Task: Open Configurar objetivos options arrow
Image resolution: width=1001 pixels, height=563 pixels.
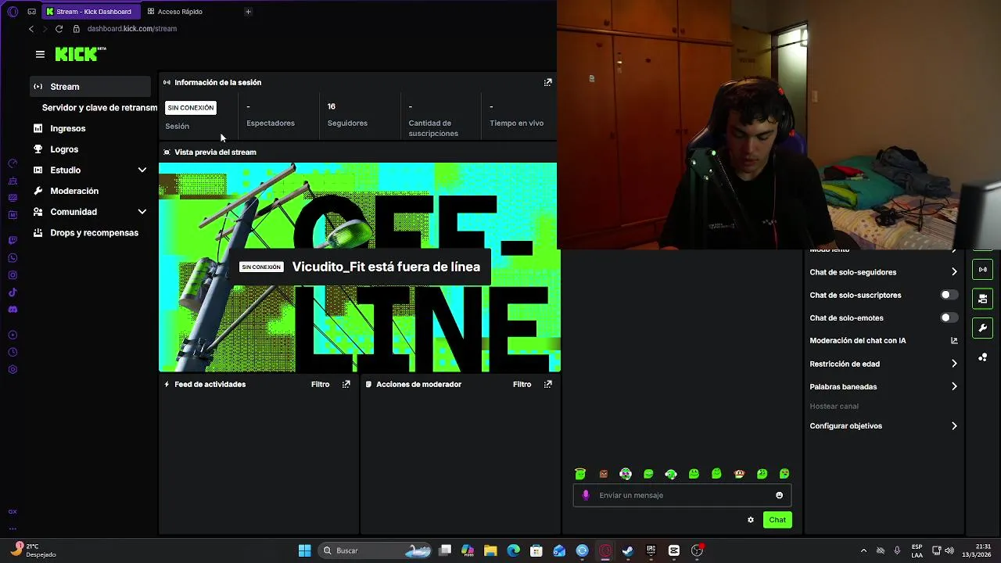Action: pyautogui.click(x=954, y=426)
